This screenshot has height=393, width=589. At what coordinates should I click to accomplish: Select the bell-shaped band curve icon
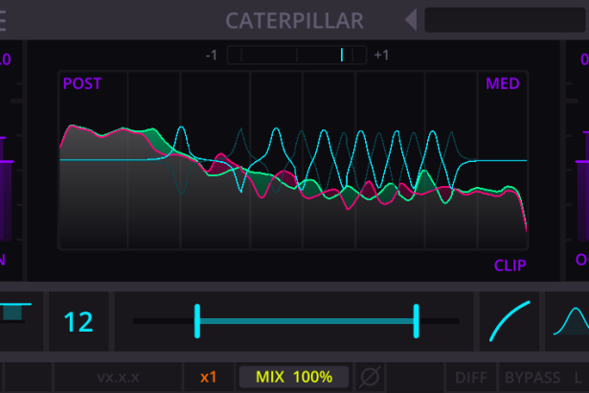pyautogui.click(x=571, y=321)
